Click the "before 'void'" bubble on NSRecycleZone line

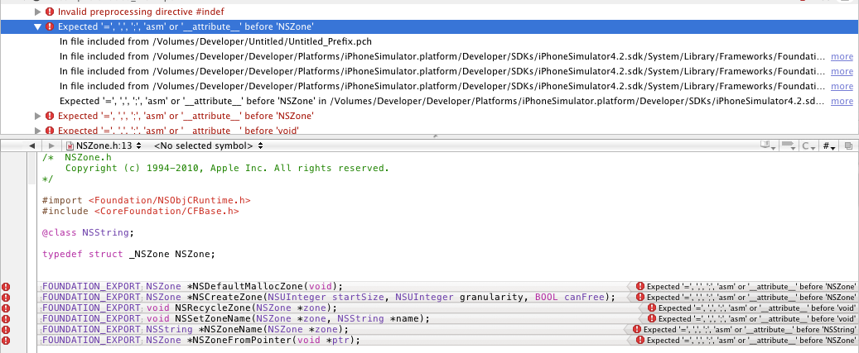pos(749,308)
